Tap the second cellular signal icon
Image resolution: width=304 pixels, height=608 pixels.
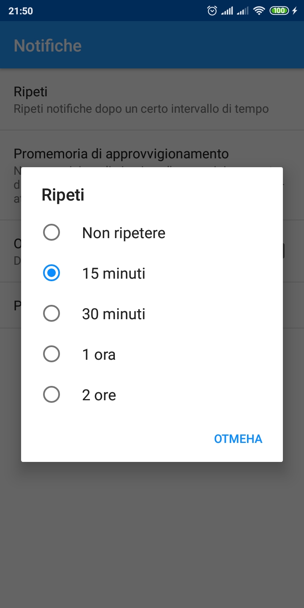pyautogui.click(x=243, y=11)
